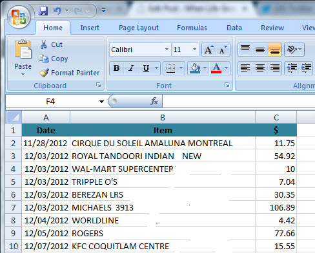Image resolution: width=315 pixels, height=253 pixels.
Task: Open the Orientation dropdown arrow
Action: point(300,50)
